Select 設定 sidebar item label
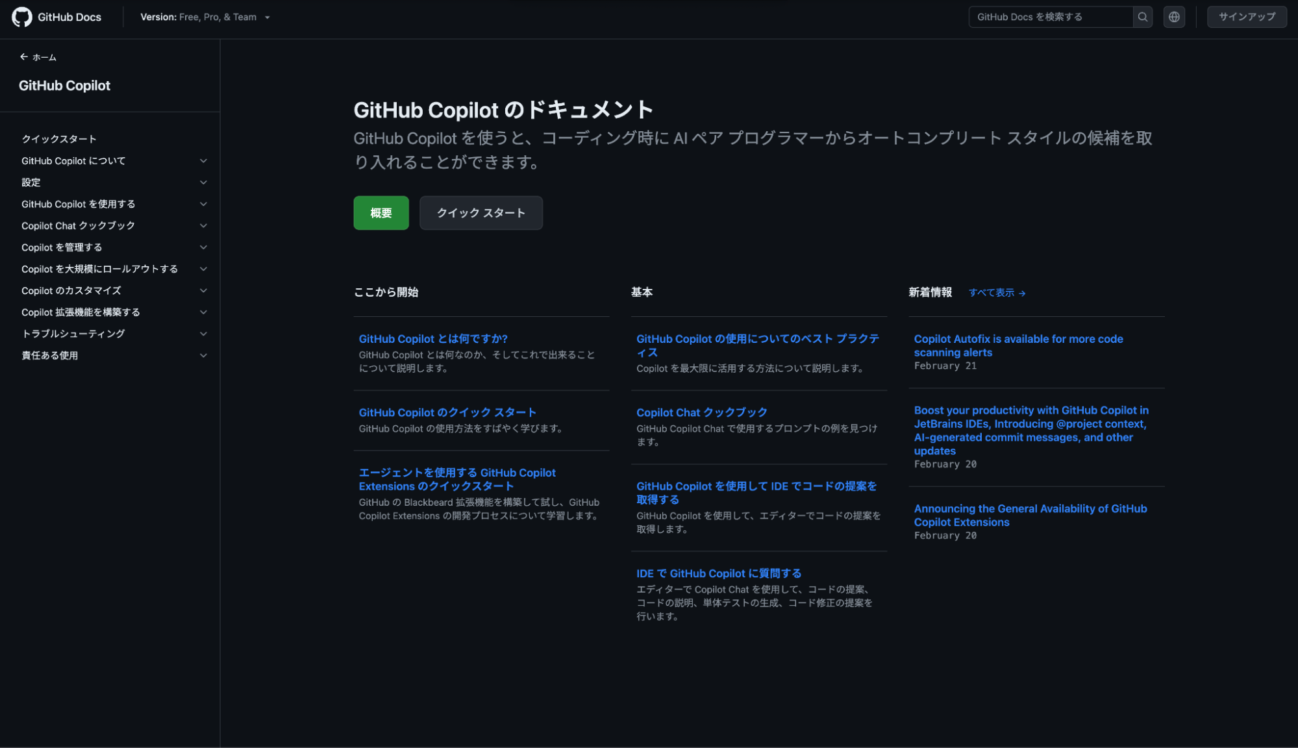The height and width of the screenshot is (748, 1298). [31, 182]
